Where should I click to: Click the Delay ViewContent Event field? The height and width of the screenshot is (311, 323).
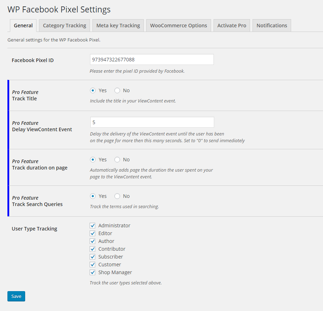coord(152,122)
